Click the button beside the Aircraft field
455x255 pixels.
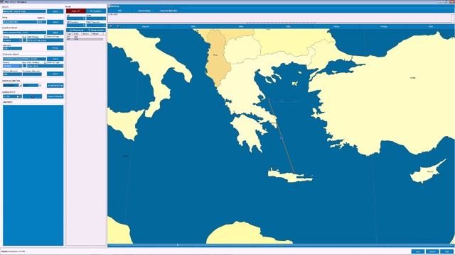coord(55,11)
